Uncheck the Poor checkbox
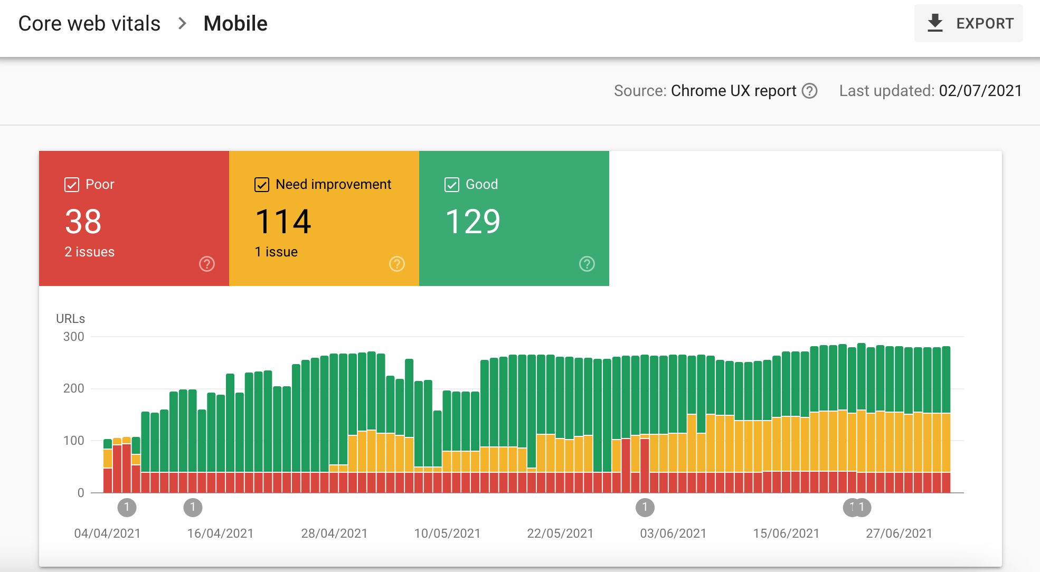The image size is (1040, 572). pos(72,185)
